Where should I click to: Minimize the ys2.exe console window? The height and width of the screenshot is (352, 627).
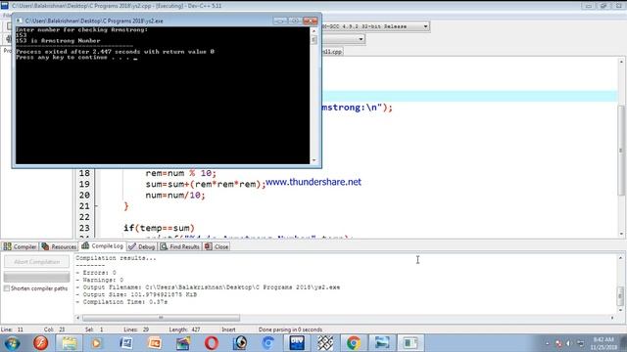pyautogui.click(x=280, y=21)
